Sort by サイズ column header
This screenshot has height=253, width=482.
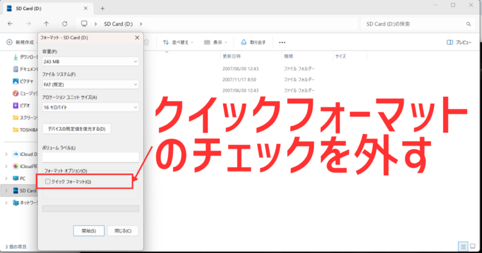pyautogui.click(x=340, y=56)
